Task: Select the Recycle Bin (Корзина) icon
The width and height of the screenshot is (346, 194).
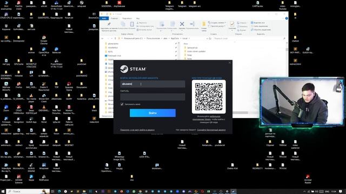Action: 6,27
